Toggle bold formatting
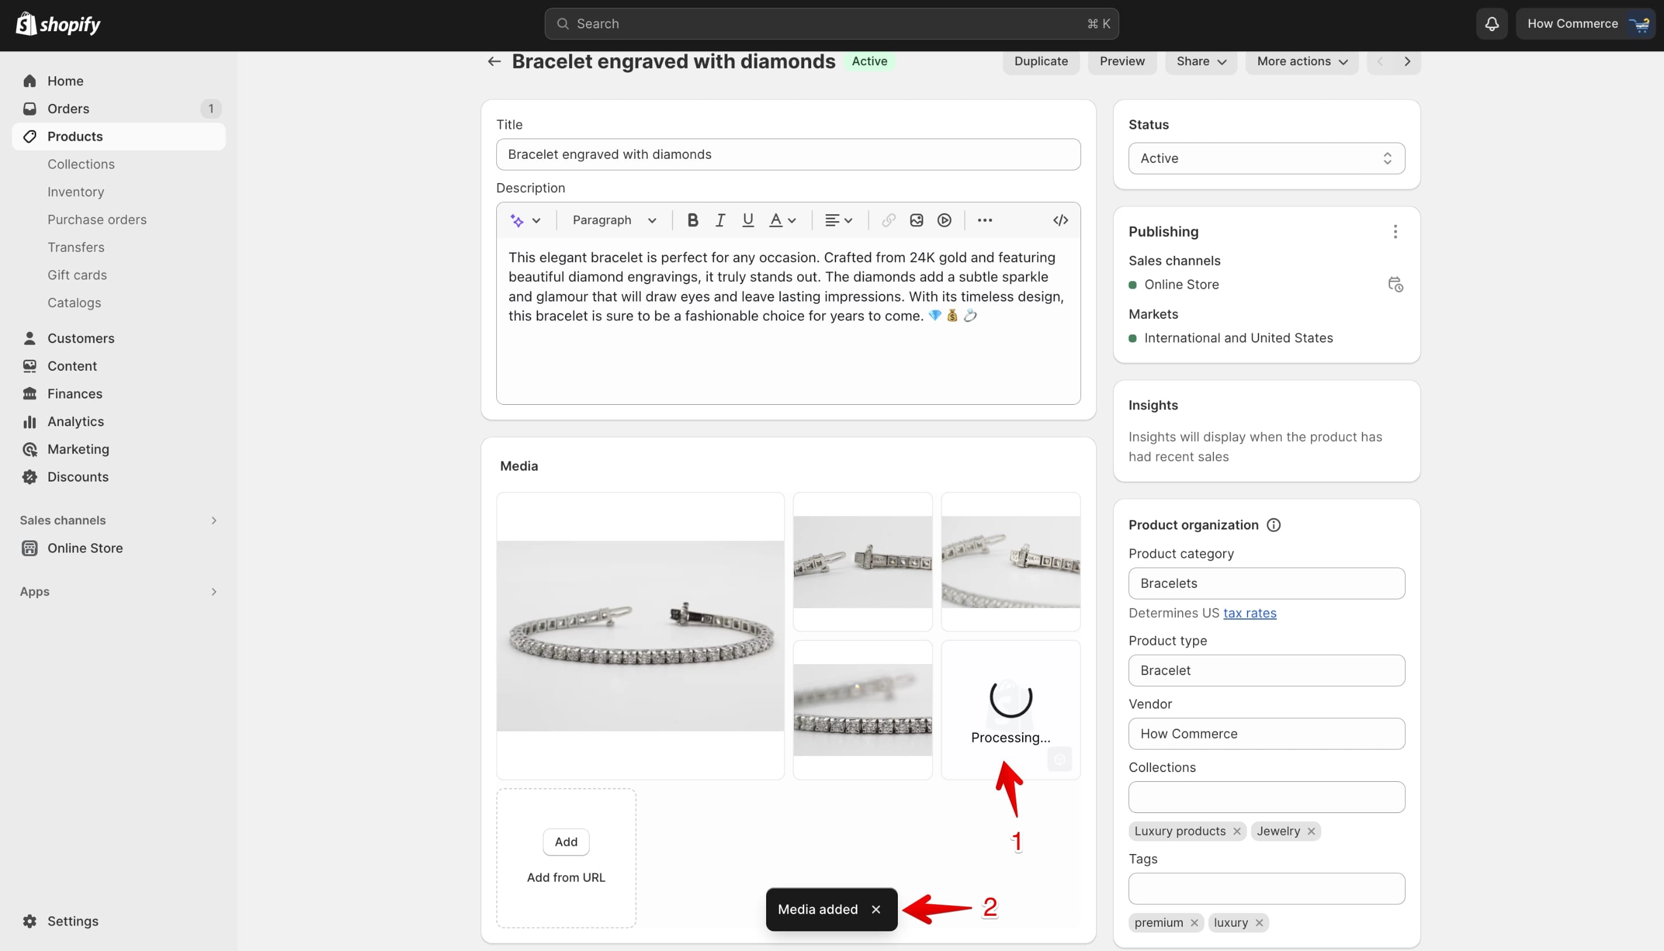Viewport: 1664px width, 951px height. (693, 221)
